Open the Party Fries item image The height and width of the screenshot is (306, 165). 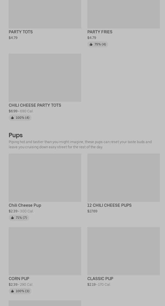point(123,14)
